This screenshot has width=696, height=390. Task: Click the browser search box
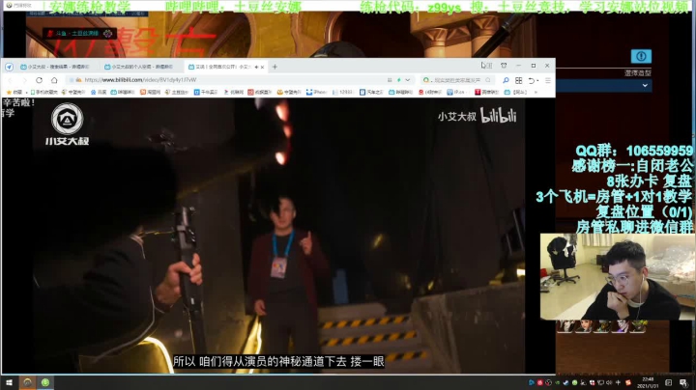coord(457,80)
